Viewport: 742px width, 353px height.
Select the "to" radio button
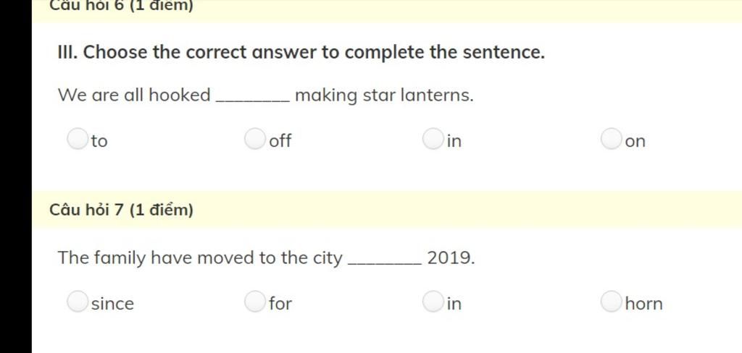coord(77,139)
